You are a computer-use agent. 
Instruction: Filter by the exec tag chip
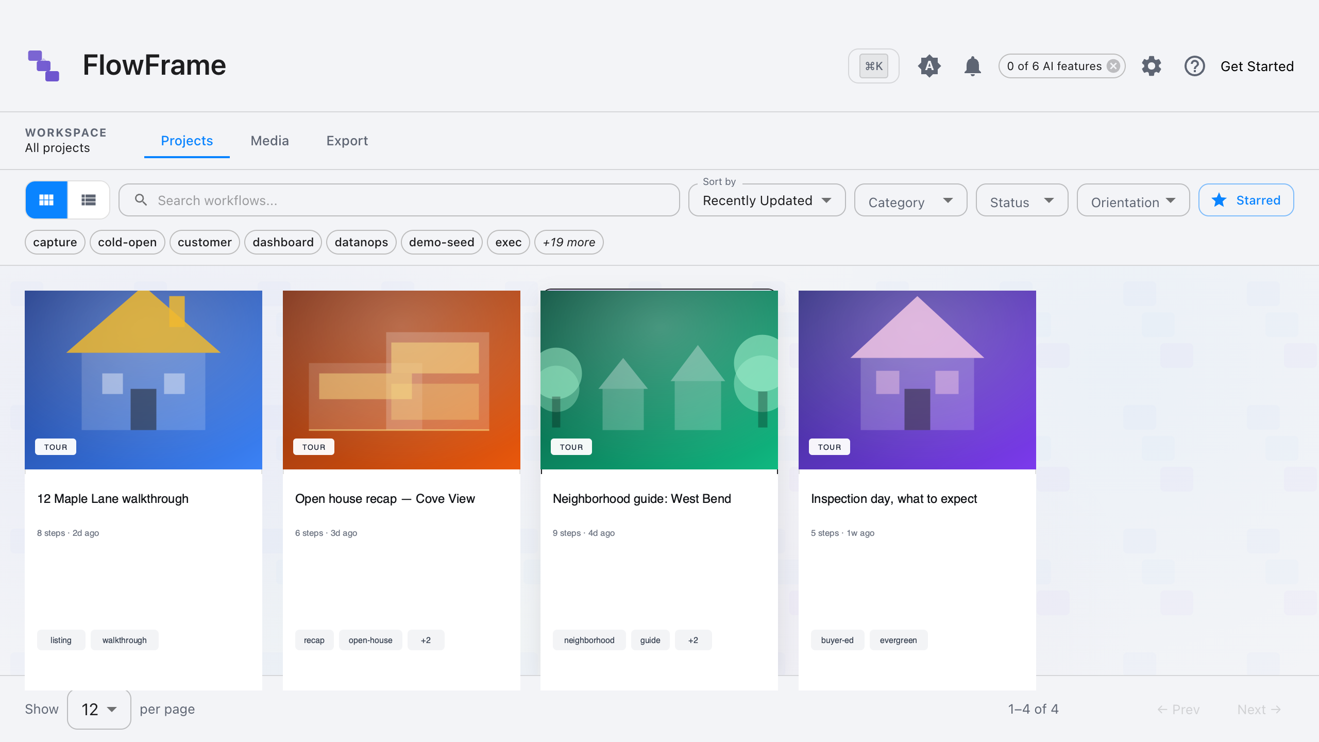(509, 242)
